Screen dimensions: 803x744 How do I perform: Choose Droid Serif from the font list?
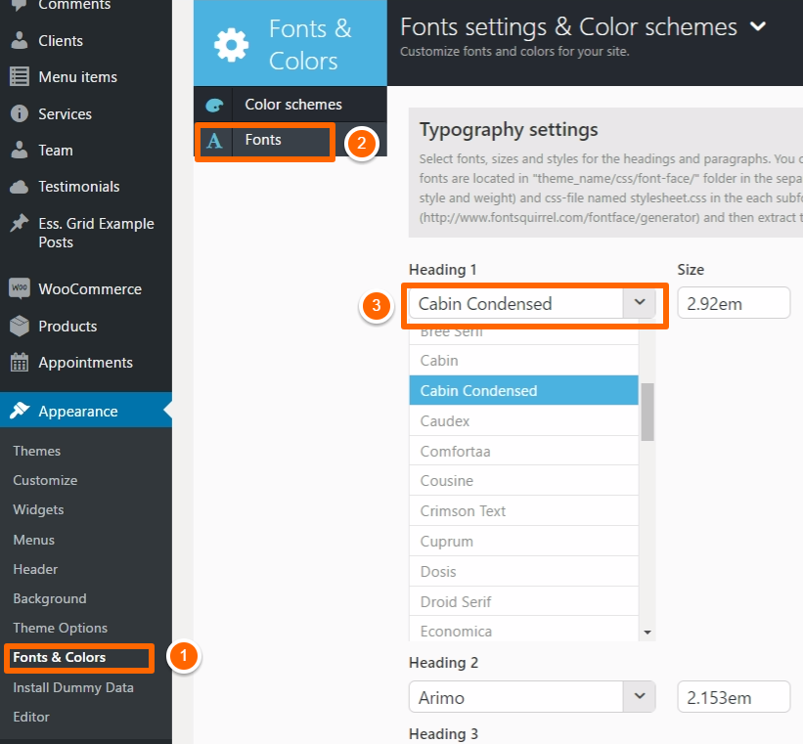pos(523,601)
